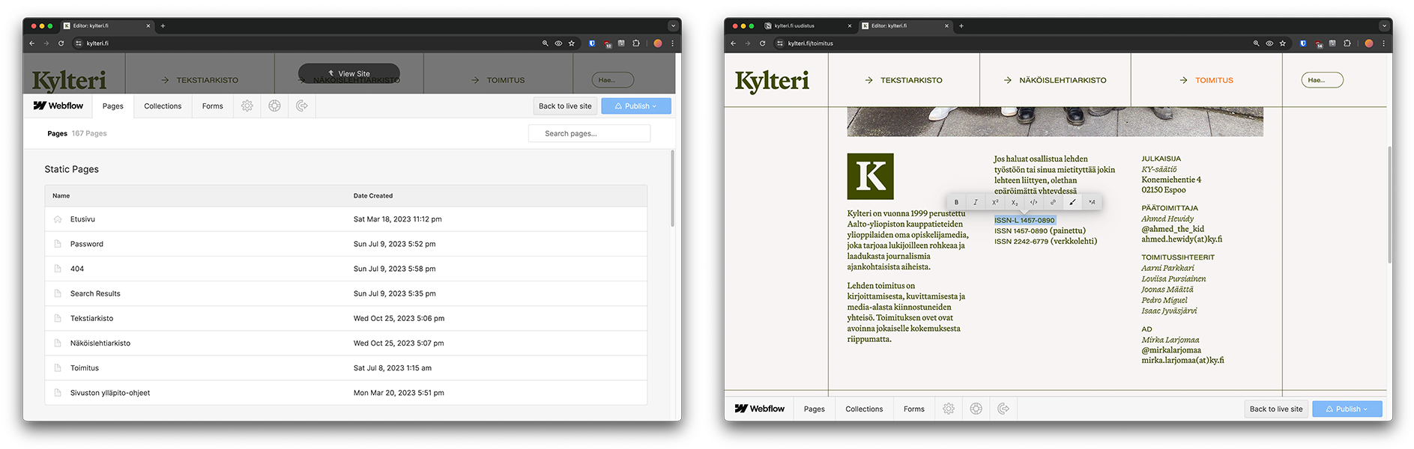The width and height of the screenshot is (1414, 449).
Task: Open the profile avatar in right browser window
Action: (x=1369, y=43)
